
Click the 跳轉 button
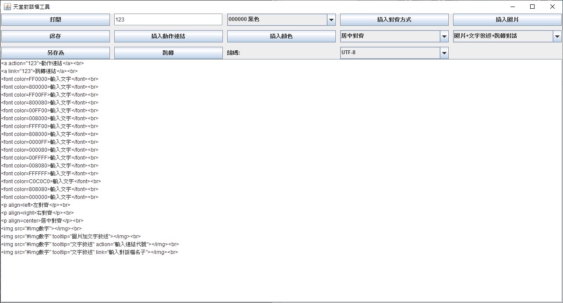point(169,53)
